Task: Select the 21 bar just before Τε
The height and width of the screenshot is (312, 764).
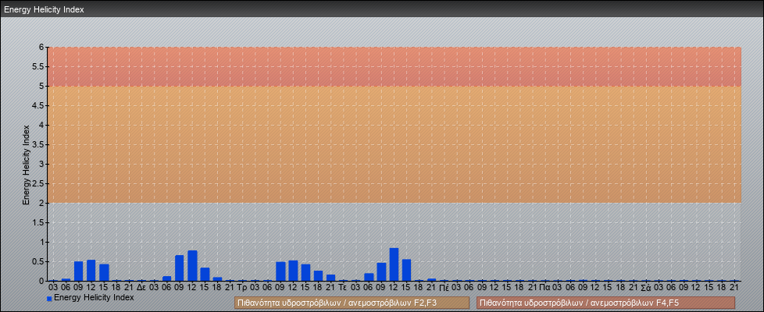Action: coord(331,278)
